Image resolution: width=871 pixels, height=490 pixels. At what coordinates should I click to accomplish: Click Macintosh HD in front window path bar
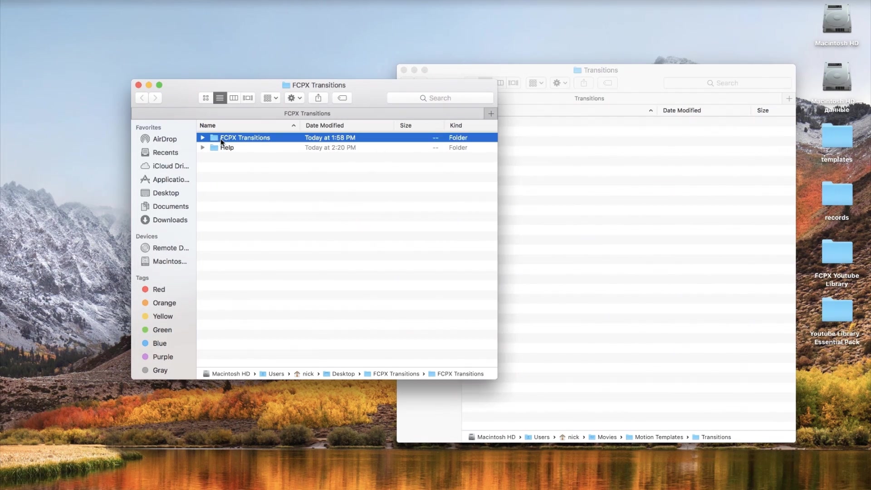(x=226, y=374)
